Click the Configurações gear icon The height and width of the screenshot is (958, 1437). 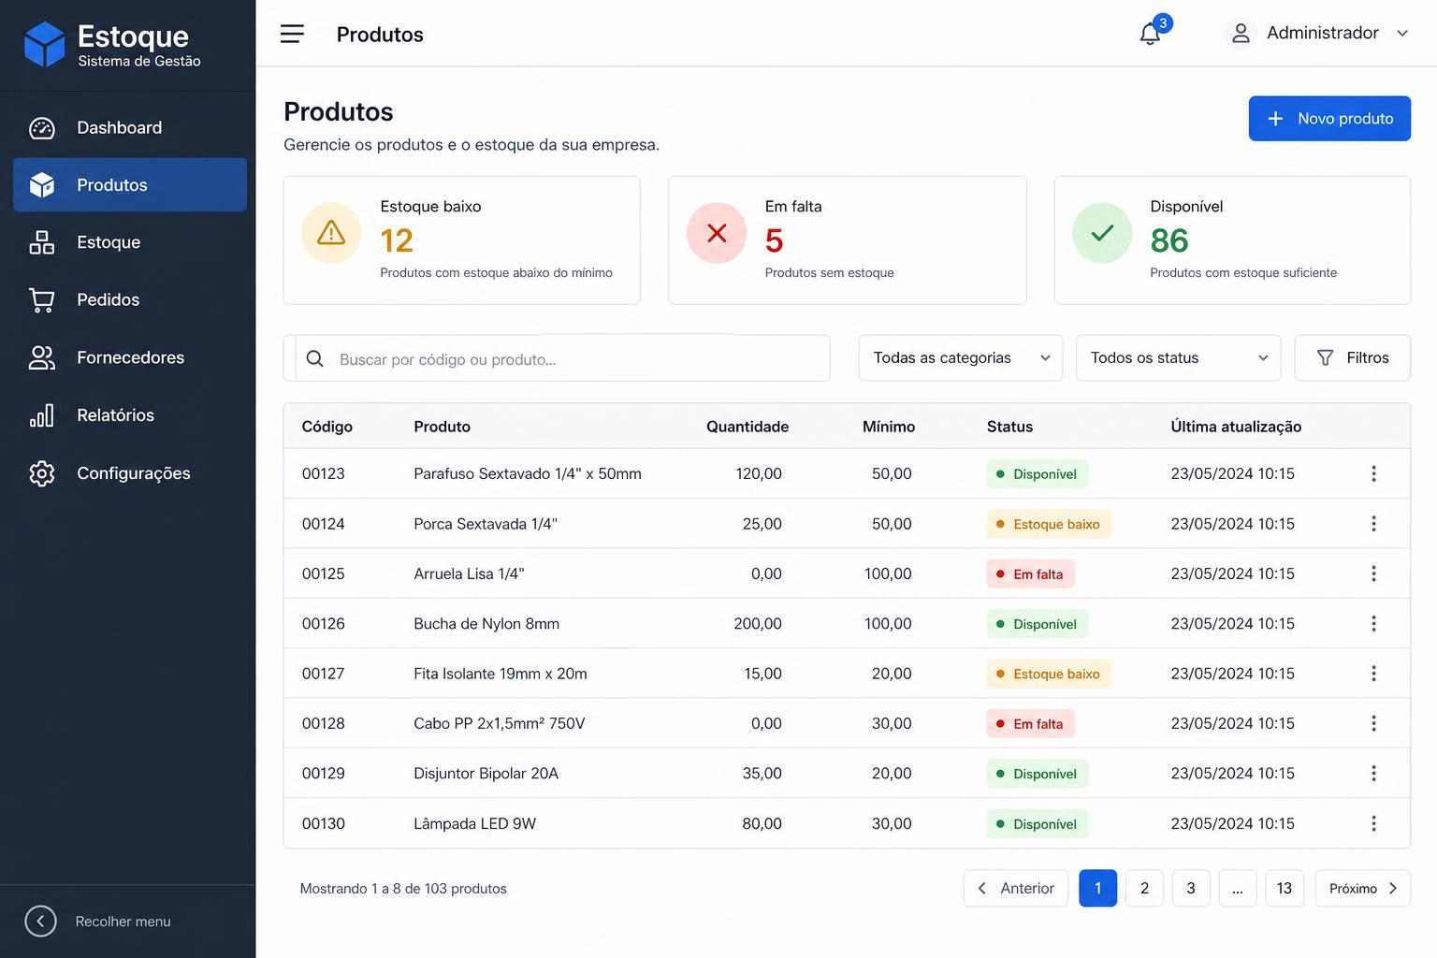(x=42, y=473)
